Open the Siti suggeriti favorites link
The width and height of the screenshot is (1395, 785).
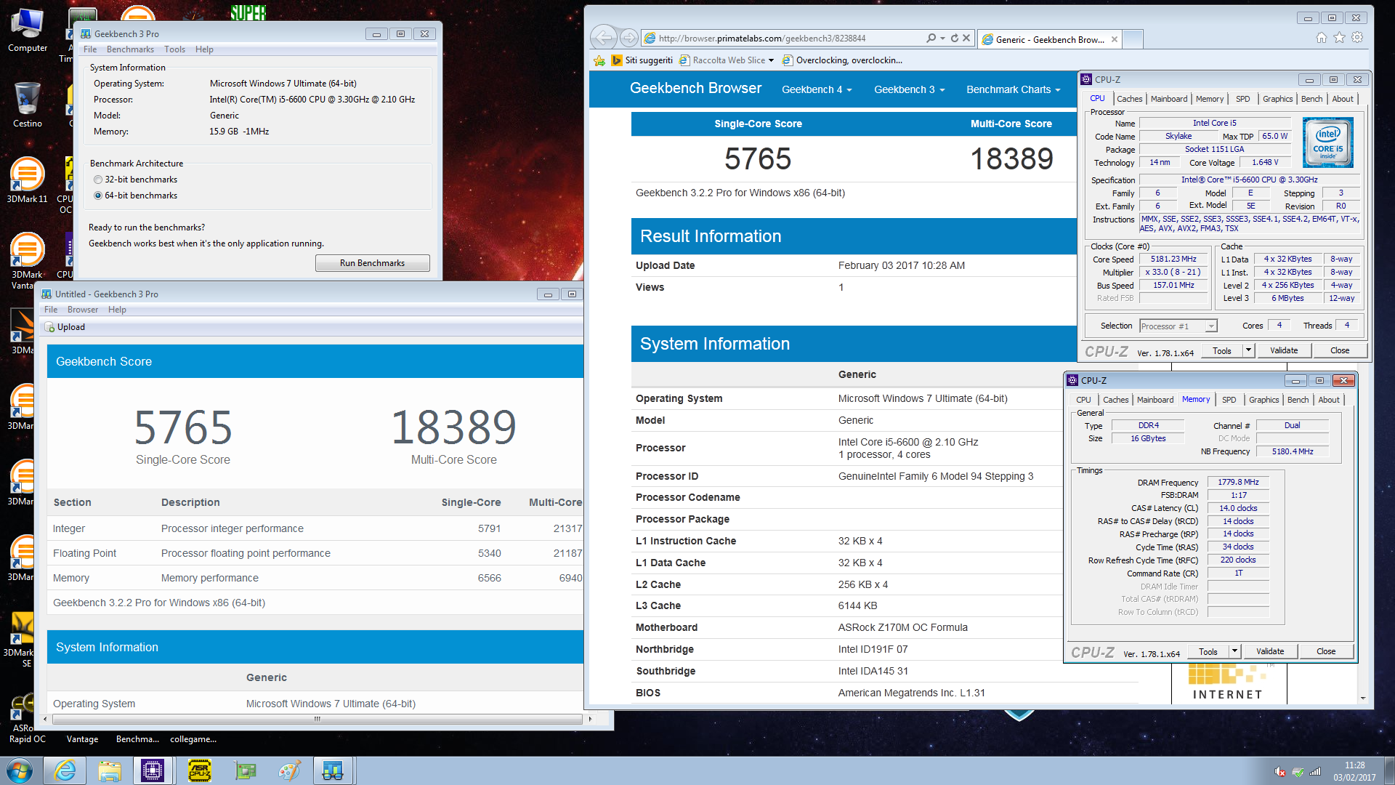click(x=642, y=60)
